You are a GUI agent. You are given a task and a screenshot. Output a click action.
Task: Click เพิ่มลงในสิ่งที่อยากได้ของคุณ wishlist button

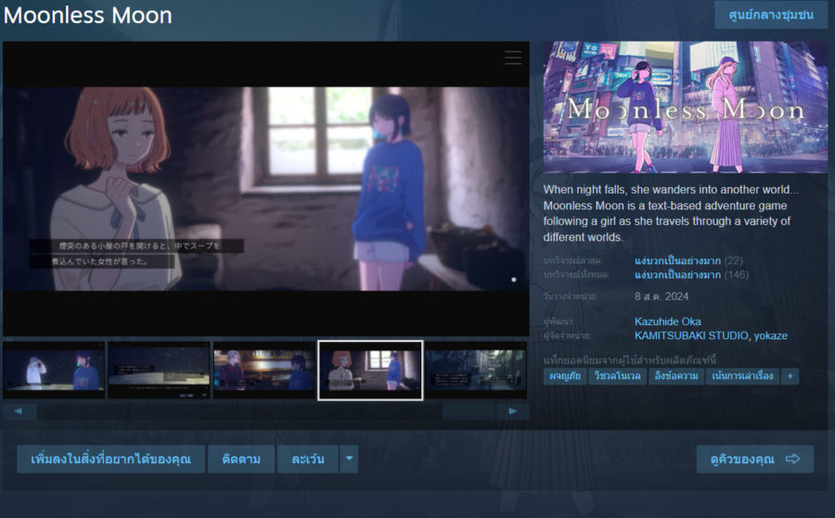click(x=110, y=459)
